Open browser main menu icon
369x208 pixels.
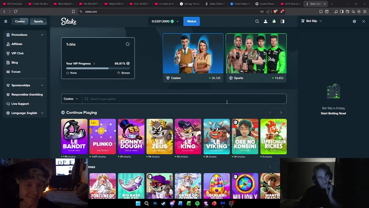click(x=365, y=12)
